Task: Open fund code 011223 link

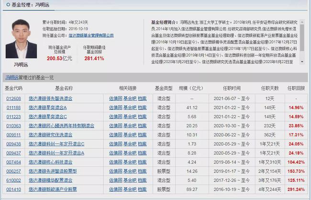Action: pyautogui.click(x=13, y=117)
